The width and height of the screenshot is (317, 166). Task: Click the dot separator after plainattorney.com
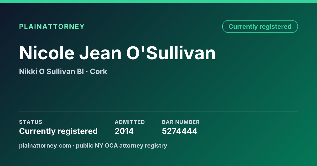pyautogui.click(x=73, y=146)
